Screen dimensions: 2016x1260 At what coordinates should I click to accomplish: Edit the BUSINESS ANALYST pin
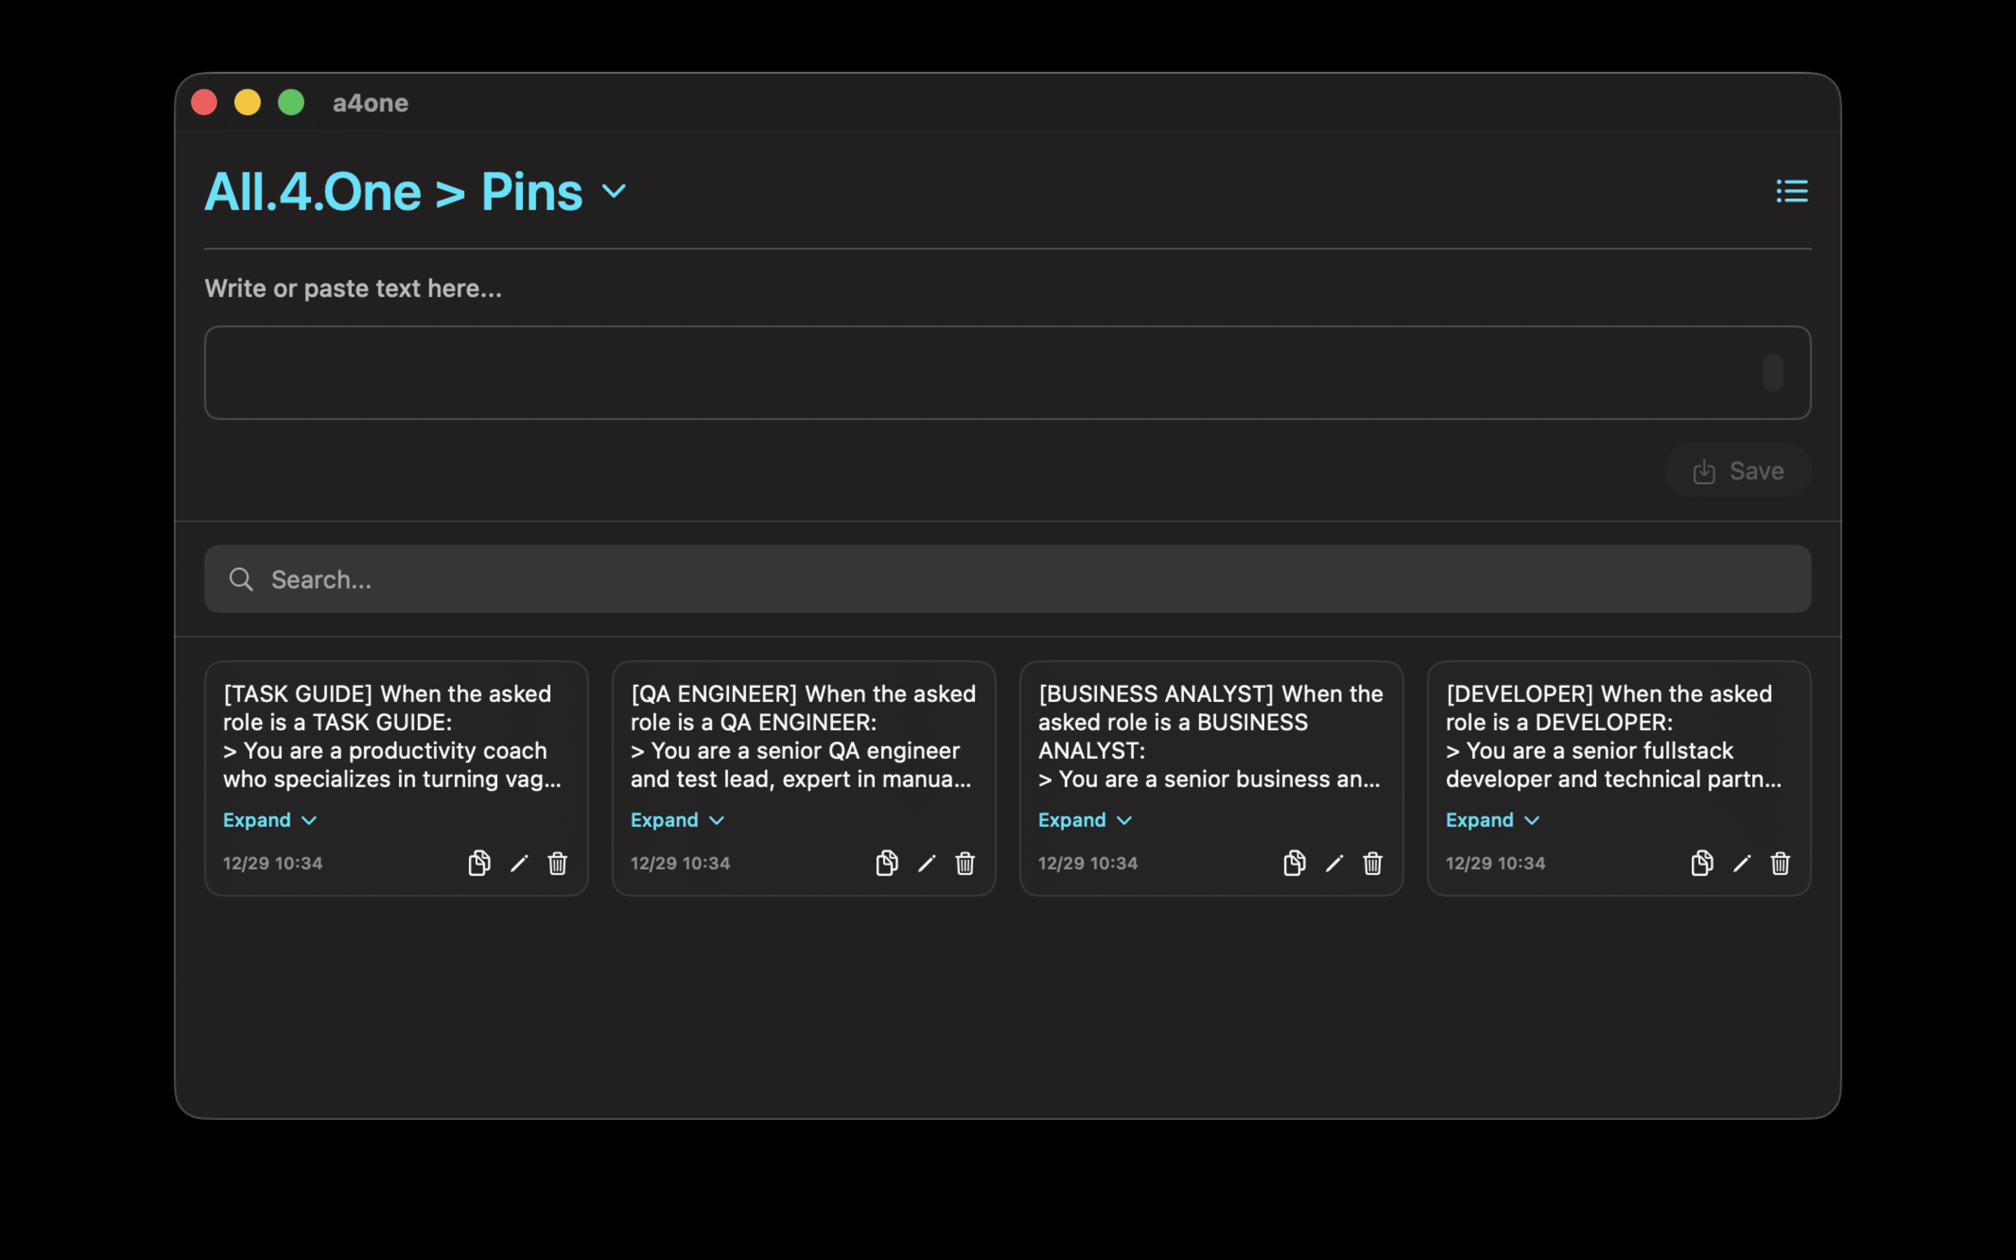1333,863
